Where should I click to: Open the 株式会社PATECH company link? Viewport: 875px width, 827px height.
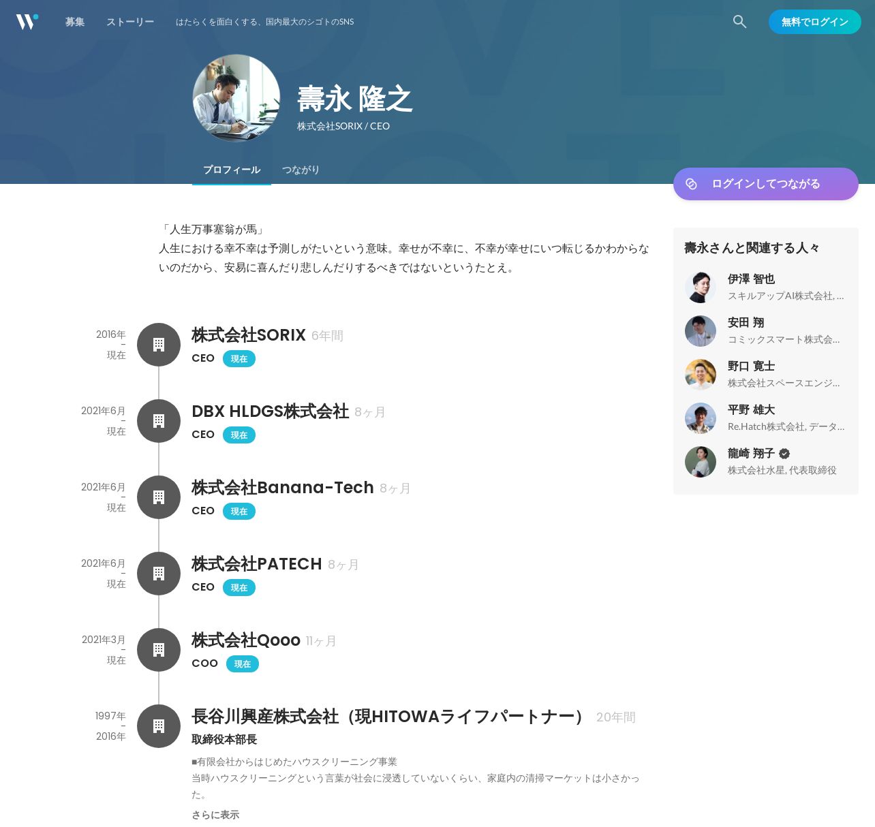(257, 564)
